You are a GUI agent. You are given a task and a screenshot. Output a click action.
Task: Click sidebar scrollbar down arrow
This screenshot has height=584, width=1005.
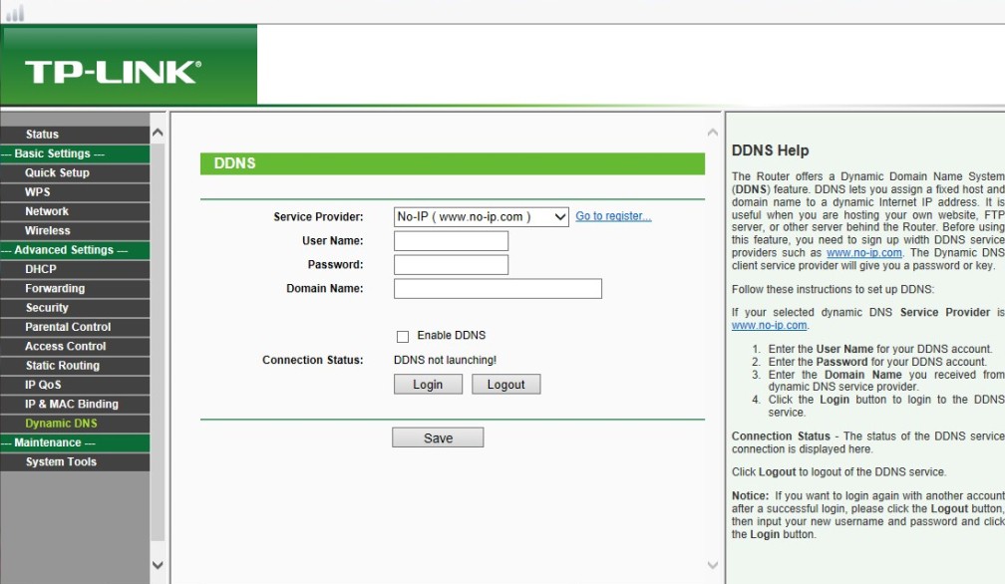158,565
